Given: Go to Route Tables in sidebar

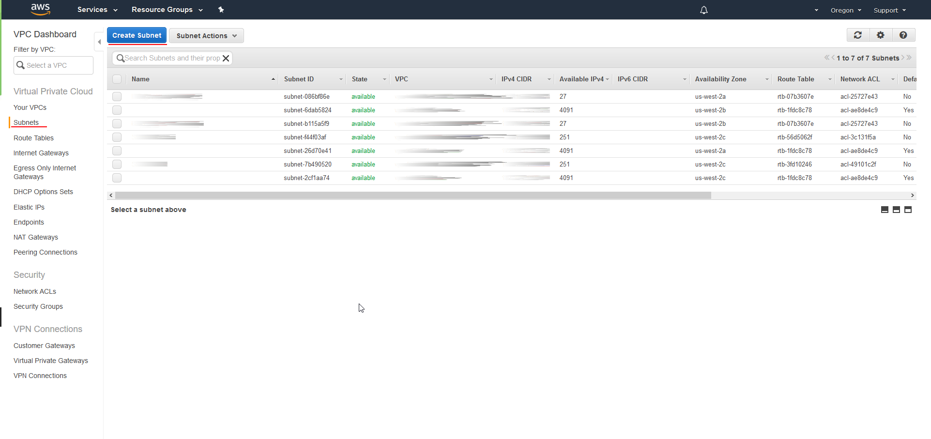Looking at the screenshot, I should pyautogui.click(x=33, y=138).
